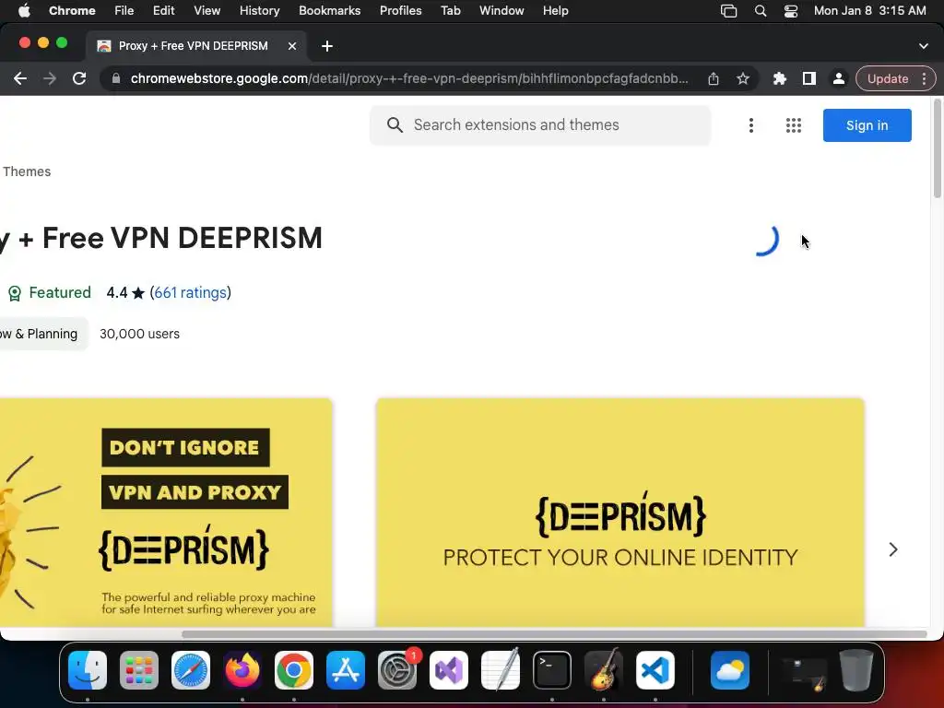Close the Proxy + Free VPN DEEPRISM tab
The height and width of the screenshot is (708, 944).
[x=292, y=46]
